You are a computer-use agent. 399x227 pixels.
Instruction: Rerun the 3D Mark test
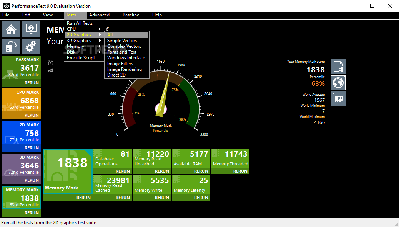[32, 180]
